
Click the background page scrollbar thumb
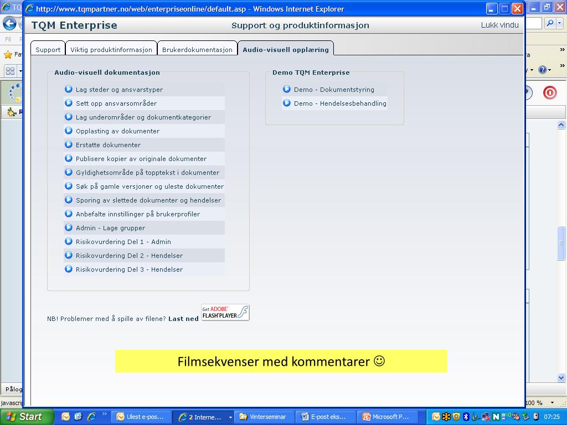click(561, 243)
